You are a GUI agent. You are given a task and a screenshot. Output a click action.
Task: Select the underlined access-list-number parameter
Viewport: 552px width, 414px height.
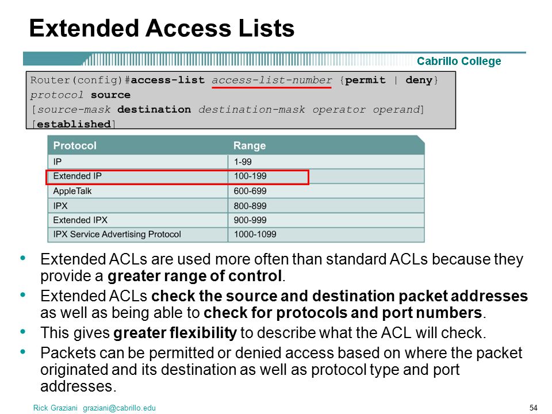[x=271, y=80]
